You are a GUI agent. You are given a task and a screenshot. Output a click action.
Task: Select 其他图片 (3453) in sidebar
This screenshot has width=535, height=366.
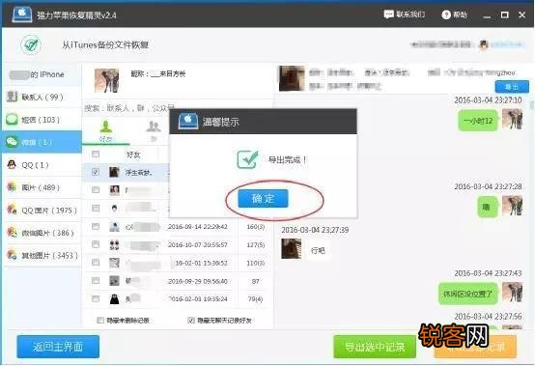(42, 255)
